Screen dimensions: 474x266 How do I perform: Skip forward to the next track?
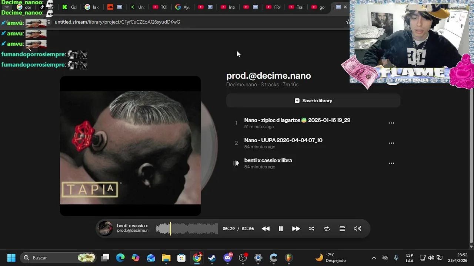pos(296,229)
